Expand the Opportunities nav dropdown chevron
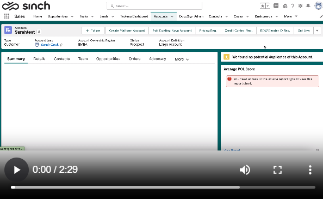This screenshot has width=323, height=199. [x=72, y=16]
